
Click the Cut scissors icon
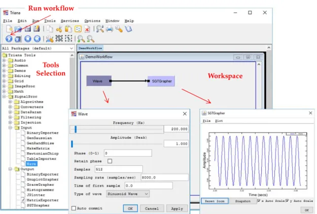[59, 29]
